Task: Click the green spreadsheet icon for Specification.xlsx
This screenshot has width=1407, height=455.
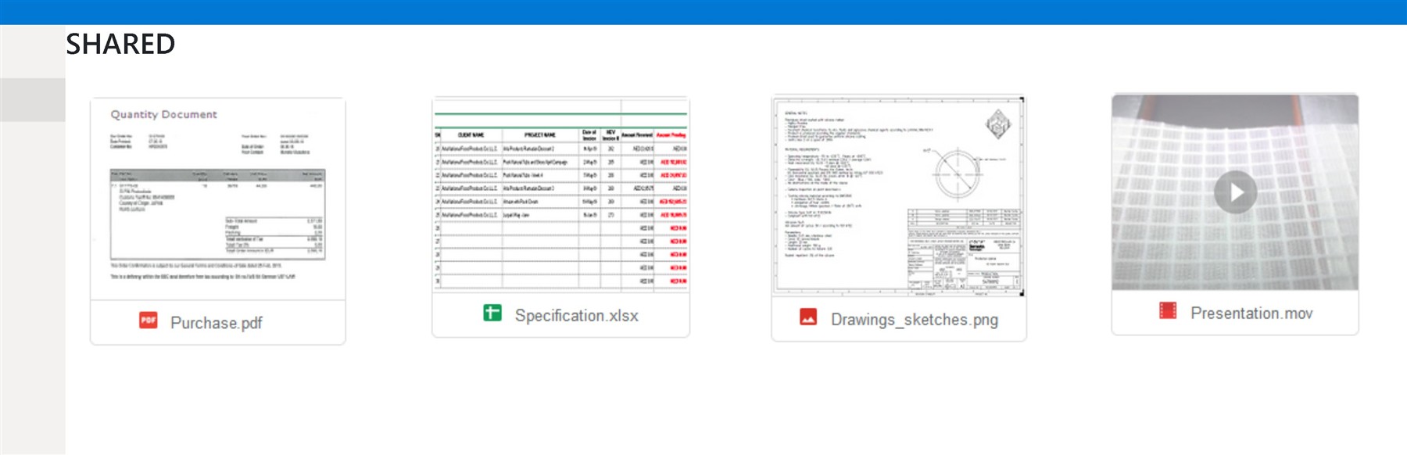Action: pyautogui.click(x=492, y=313)
